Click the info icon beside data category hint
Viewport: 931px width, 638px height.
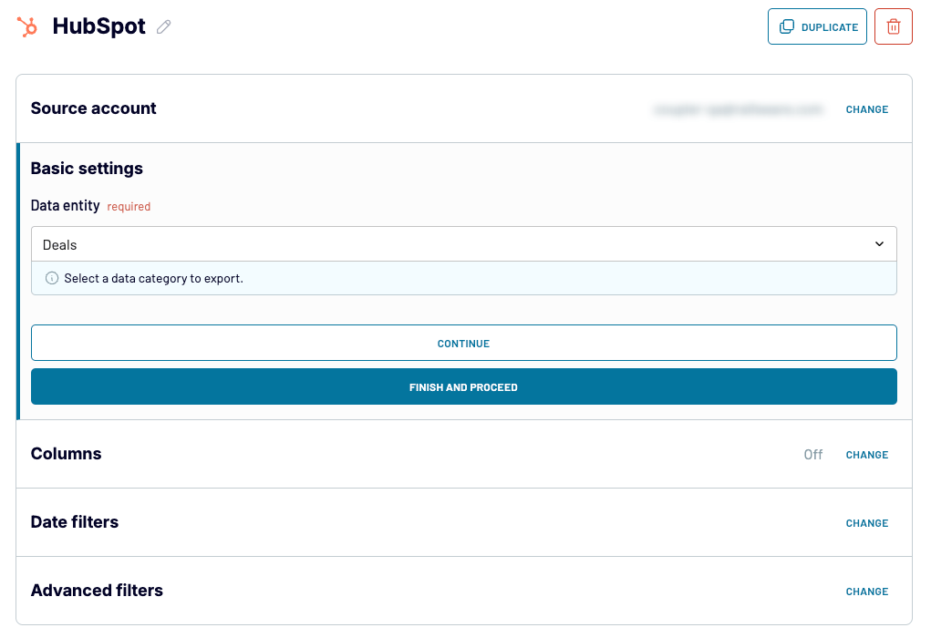pos(52,278)
